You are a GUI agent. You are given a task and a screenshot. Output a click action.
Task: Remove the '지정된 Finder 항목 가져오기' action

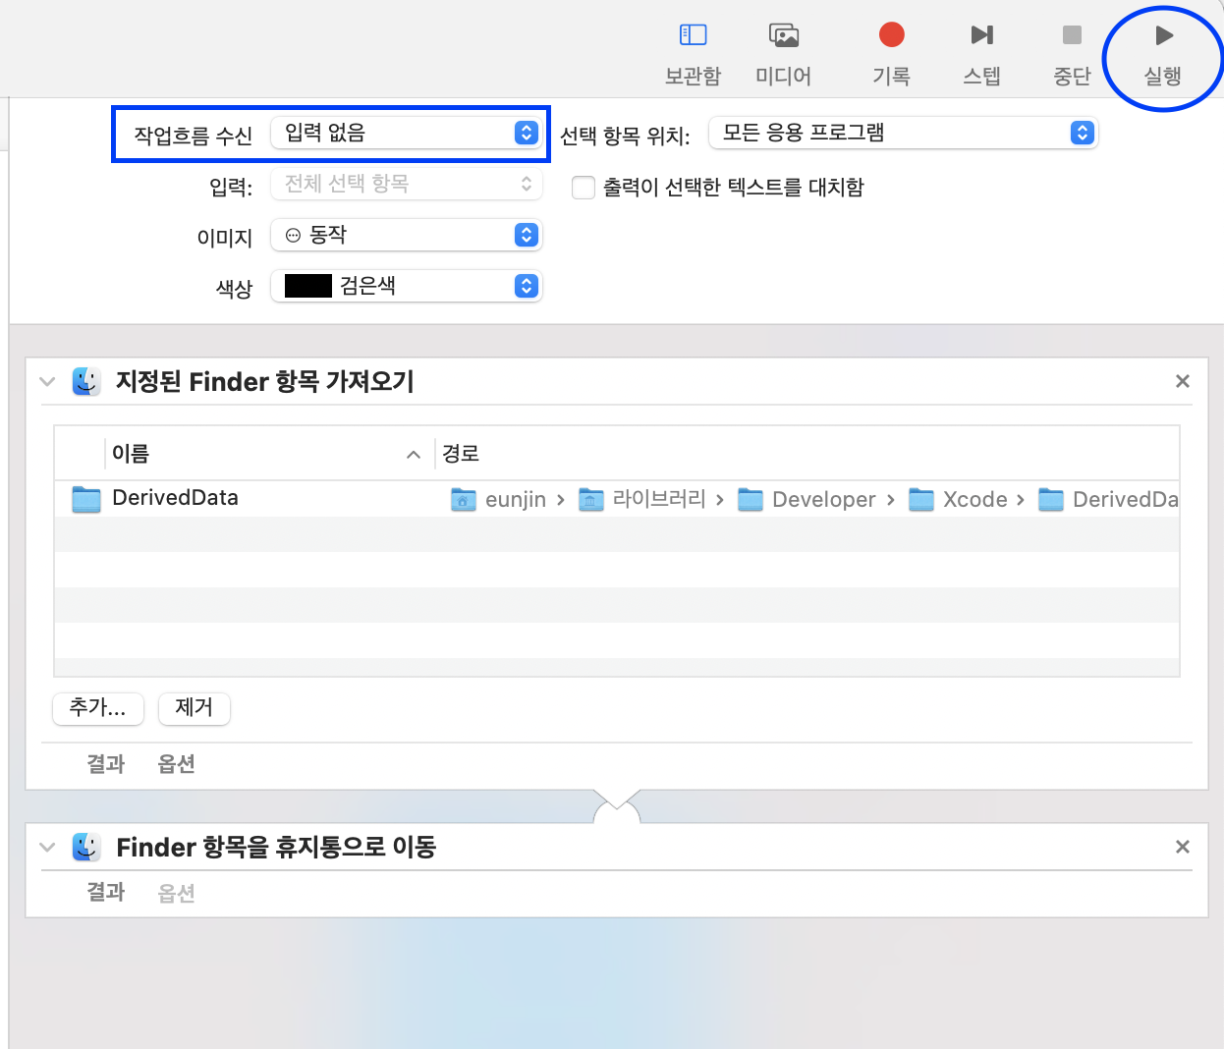point(1183,381)
